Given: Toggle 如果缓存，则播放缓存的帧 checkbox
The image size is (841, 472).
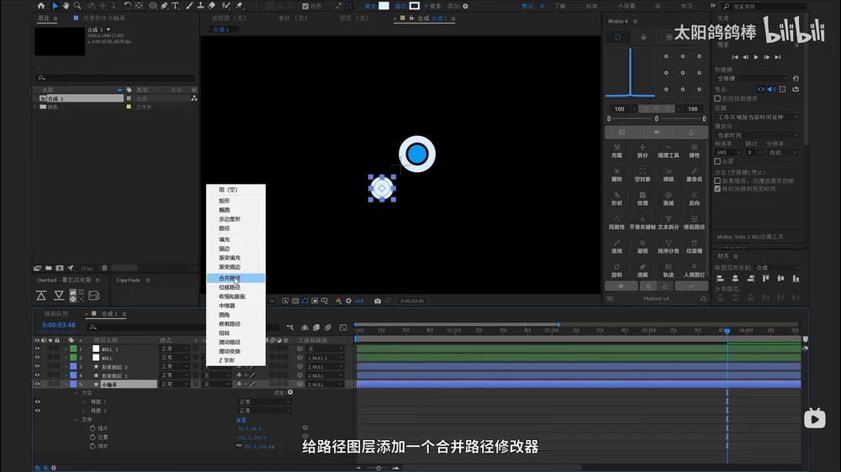Looking at the screenshot, I should click(717, 181).
